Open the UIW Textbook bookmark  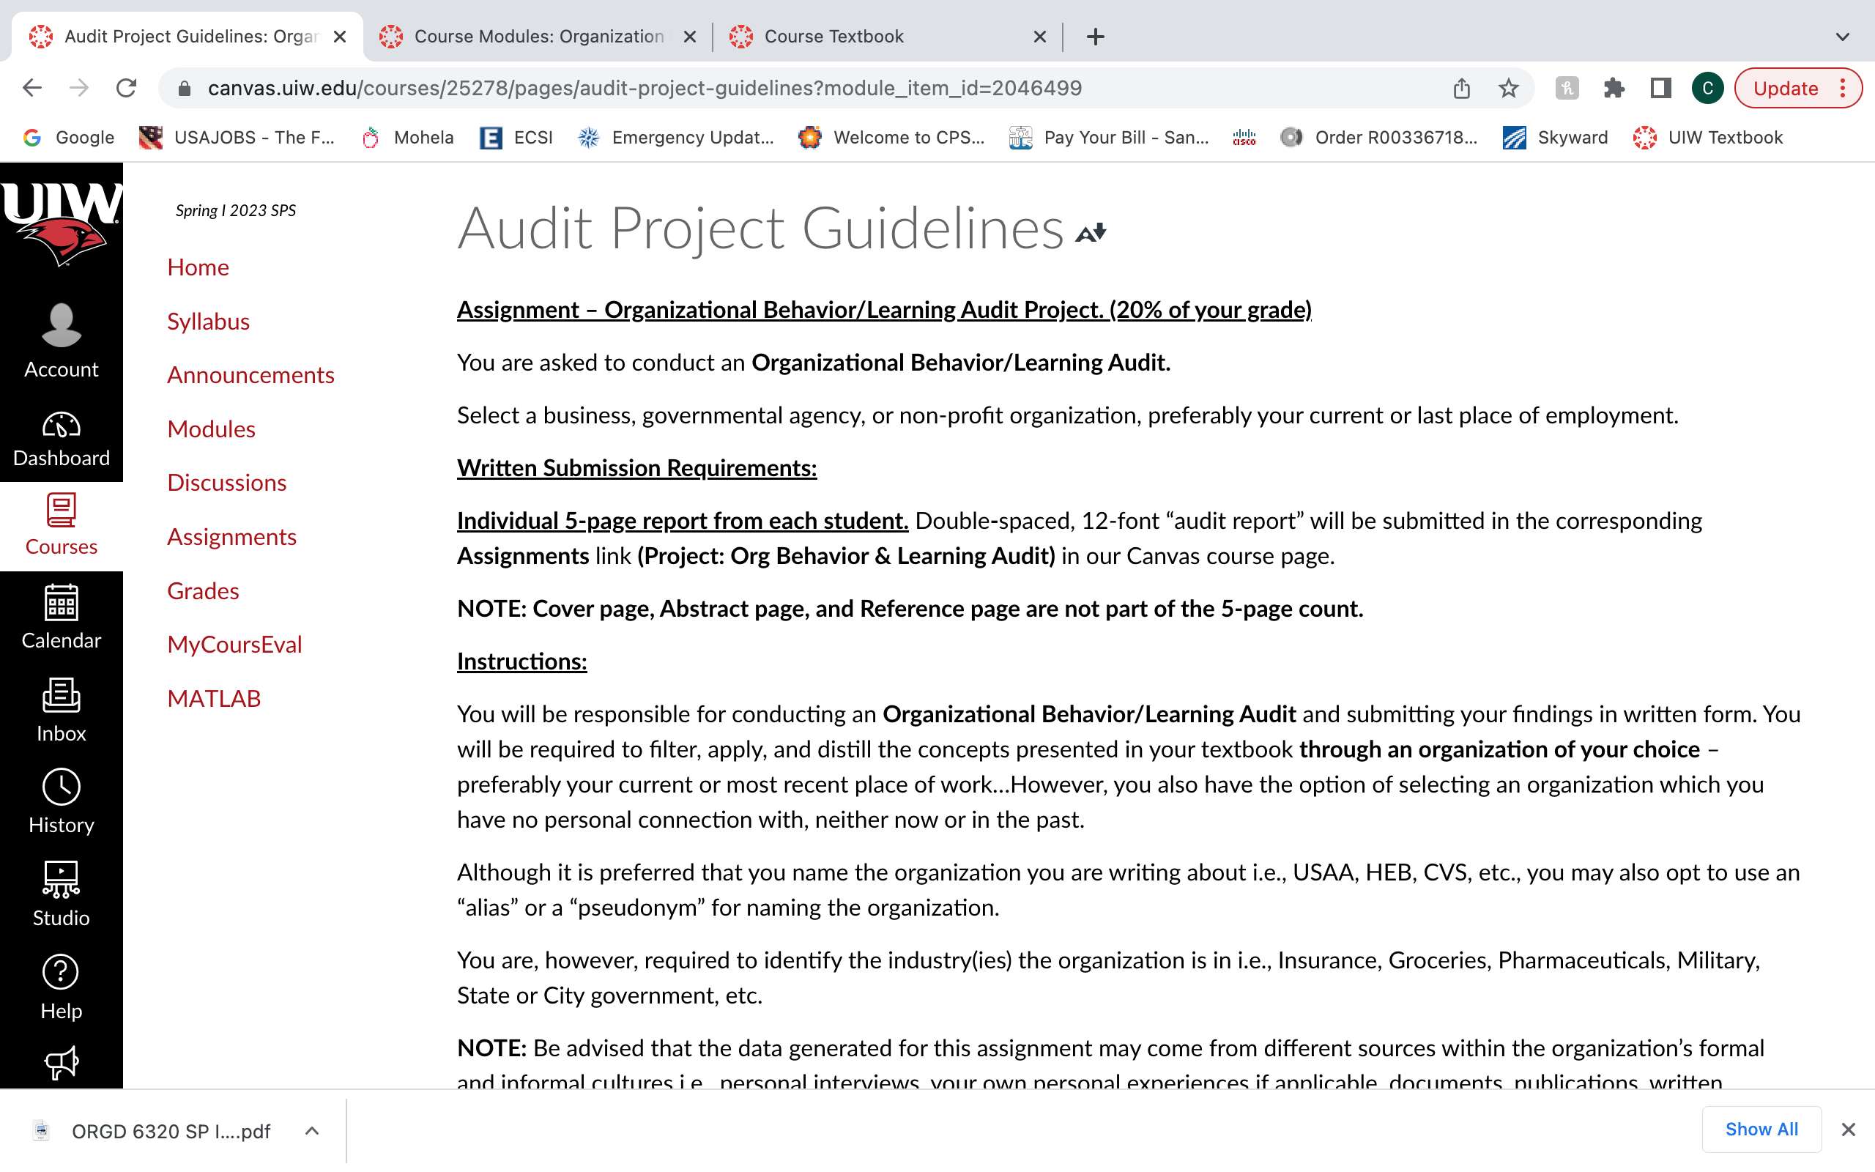click(x=1708, y=137)
